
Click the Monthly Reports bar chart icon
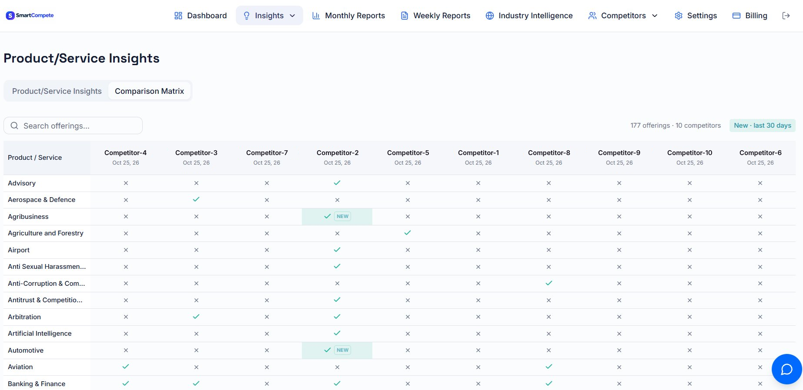point(316,16)
